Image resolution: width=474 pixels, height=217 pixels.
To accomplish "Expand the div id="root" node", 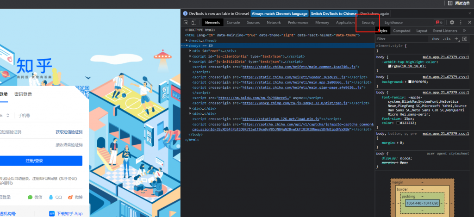I will point(190,51).
